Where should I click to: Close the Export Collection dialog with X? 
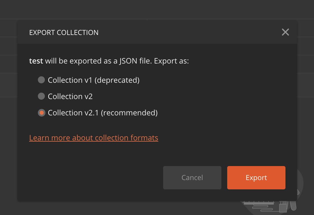(x=285, y=32)
